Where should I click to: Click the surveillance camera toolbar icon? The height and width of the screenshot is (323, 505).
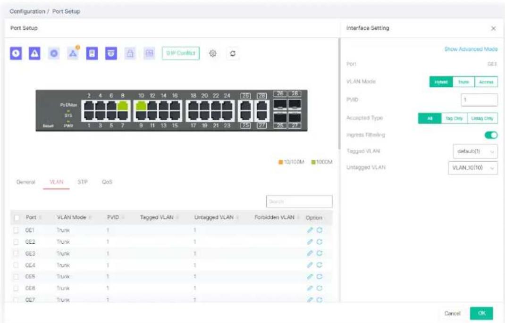click(x=111, y=53)
